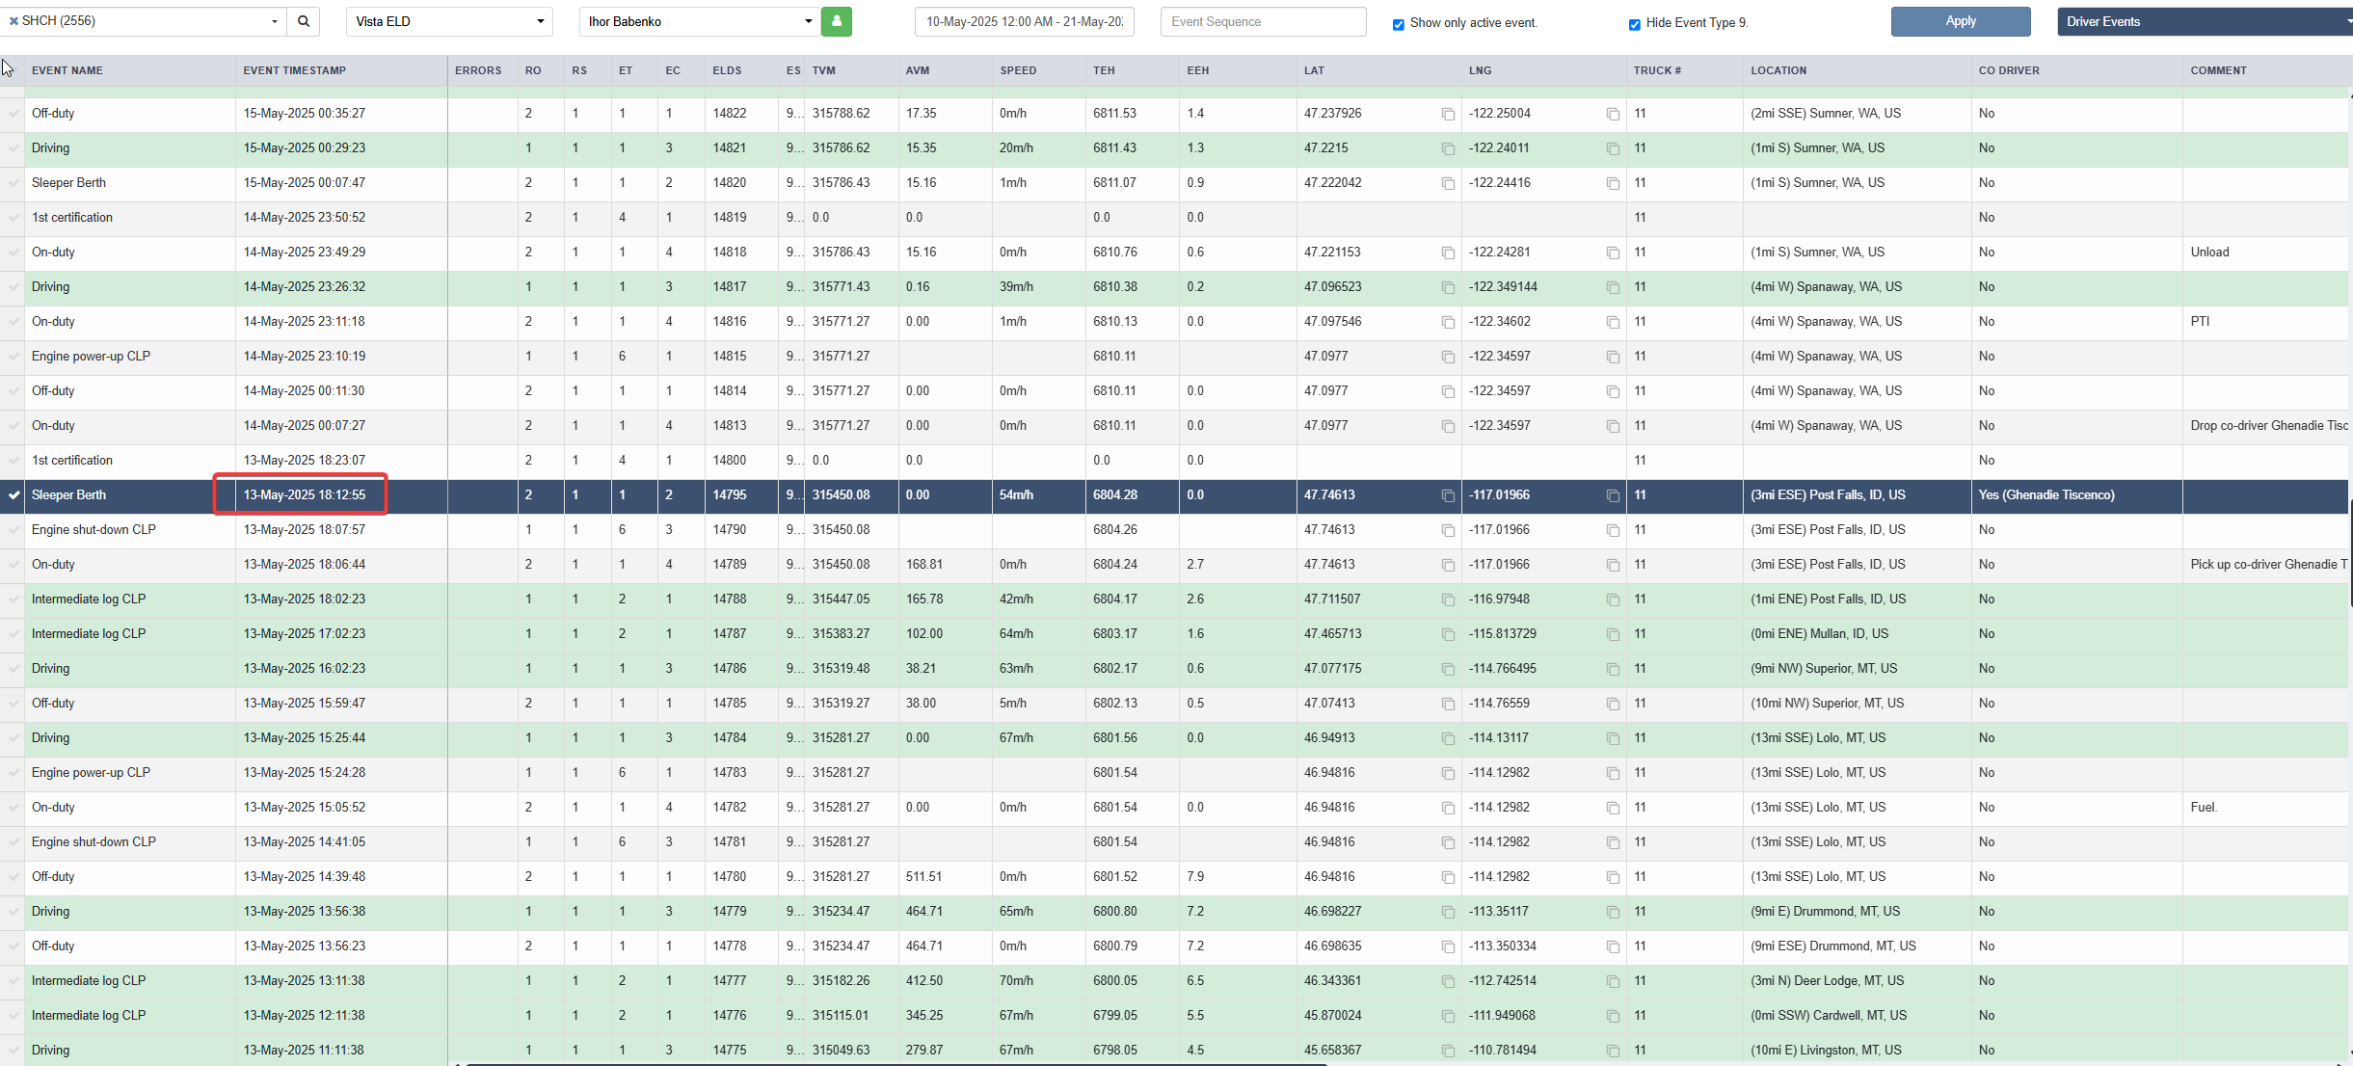This screenshot has height=1066, width=2353.
Task: Open the Driver Events dropdown
Action: [x=2205, y=21]
